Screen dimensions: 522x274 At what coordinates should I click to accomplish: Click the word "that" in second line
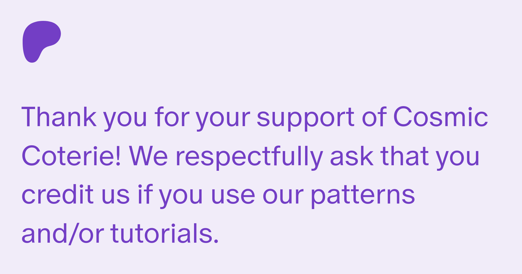coord(405,156)
